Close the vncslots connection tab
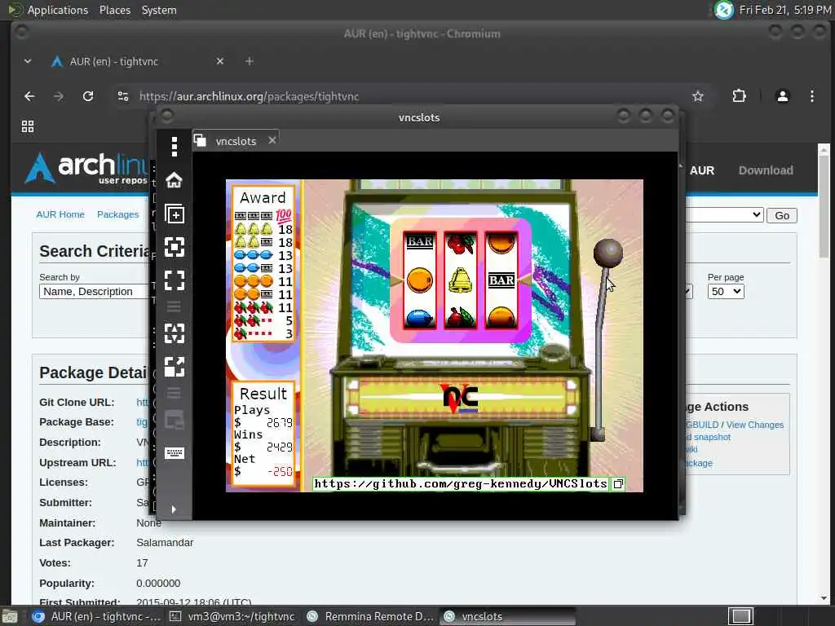This screenshot has height=626, width=835. point(272,140)
